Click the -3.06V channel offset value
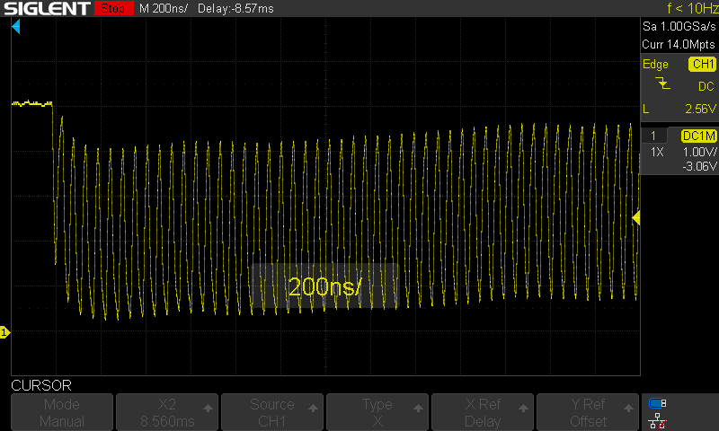 (x=699, y=166)
